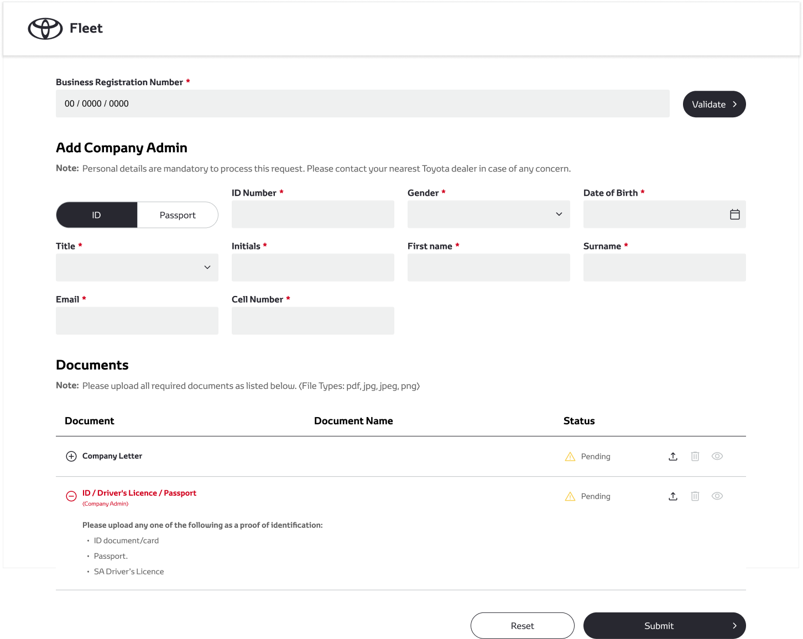Upload file for Company Letter
Image resolution: width=803 pixels, height=639 pixels.
click(672, 456)
